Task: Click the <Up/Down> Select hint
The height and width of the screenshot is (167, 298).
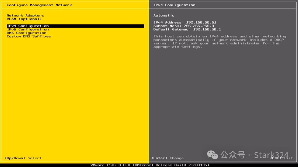Action: [23, 158]
